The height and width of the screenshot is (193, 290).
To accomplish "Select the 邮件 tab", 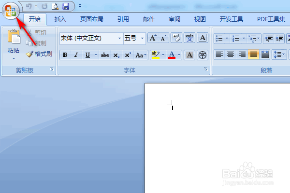I will pos(149,19).
